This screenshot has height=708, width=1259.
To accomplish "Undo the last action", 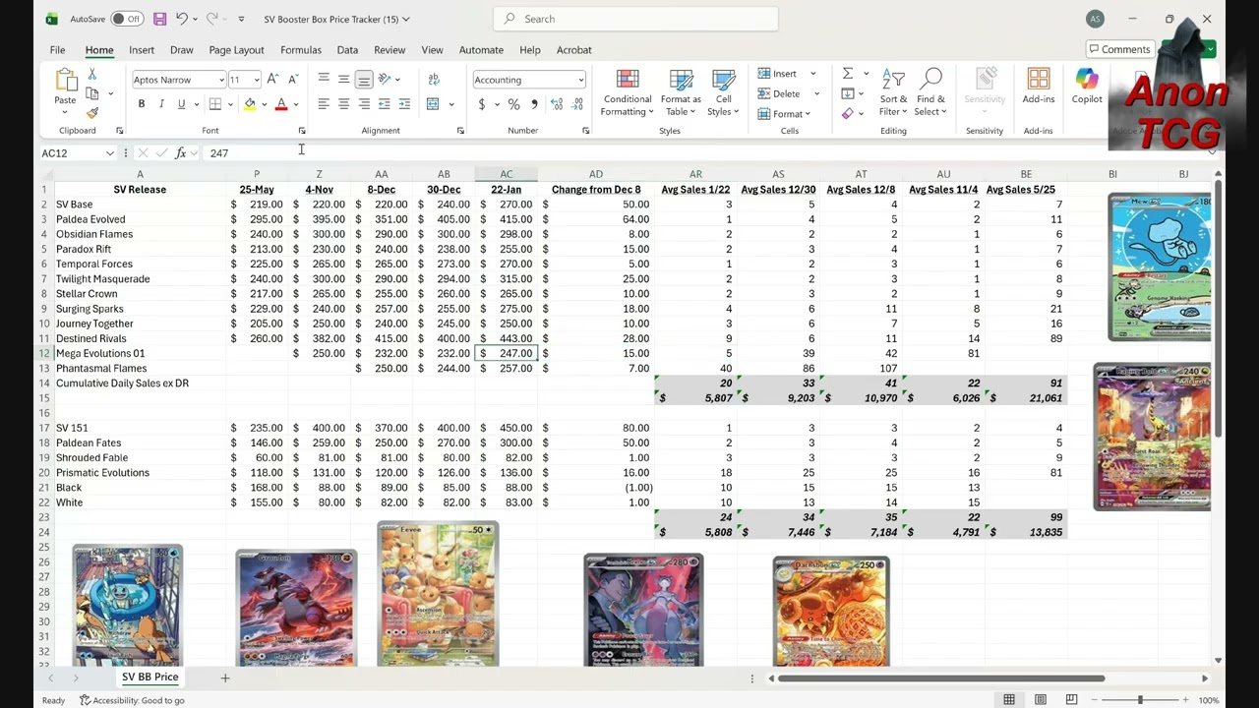I will [x=182, y=19].
